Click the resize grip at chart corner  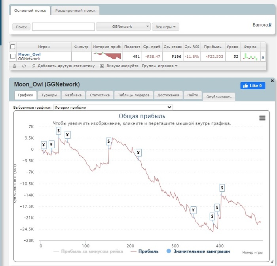point(272,261)
